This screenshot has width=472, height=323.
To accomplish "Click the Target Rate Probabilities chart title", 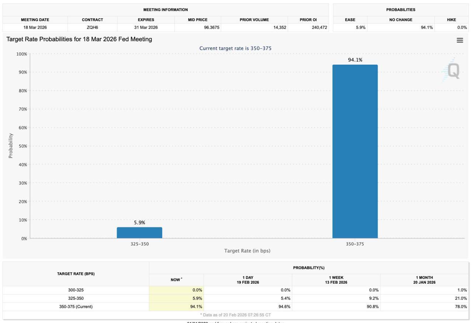I will pyautogui.click(x=79, y=39).
